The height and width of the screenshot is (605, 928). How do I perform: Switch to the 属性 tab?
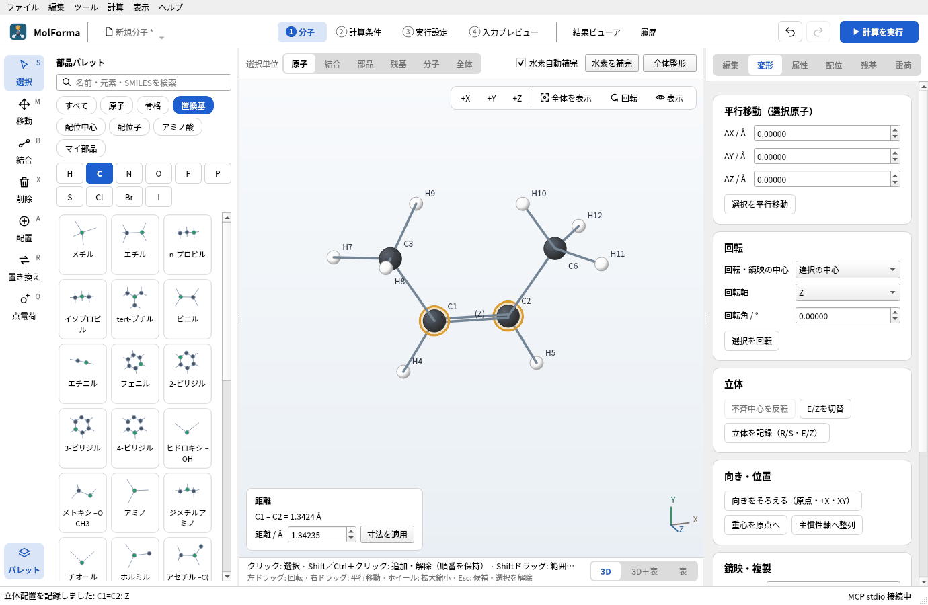tap(800, 65)
